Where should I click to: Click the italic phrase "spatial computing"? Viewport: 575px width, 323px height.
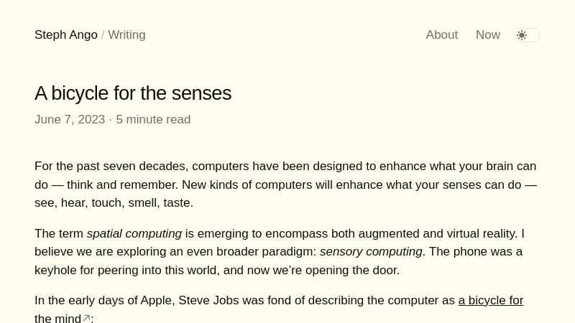point(134,233)
